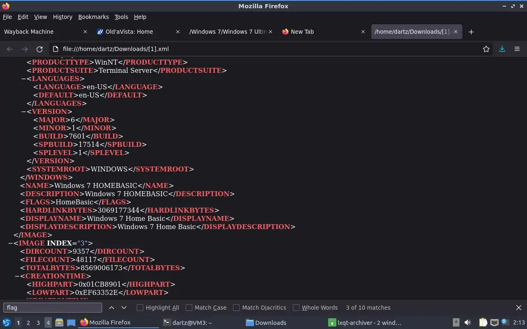Open the LXQt start menu icon
The image size is (527, 329).
(6, 322)
